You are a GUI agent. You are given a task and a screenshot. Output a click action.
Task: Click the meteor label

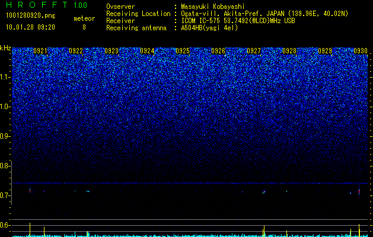click(84, 18)
